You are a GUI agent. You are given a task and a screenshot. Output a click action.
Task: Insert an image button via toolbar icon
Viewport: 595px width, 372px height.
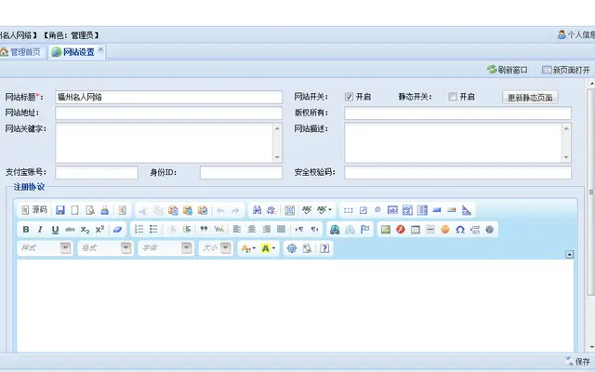tap(452, 210)
